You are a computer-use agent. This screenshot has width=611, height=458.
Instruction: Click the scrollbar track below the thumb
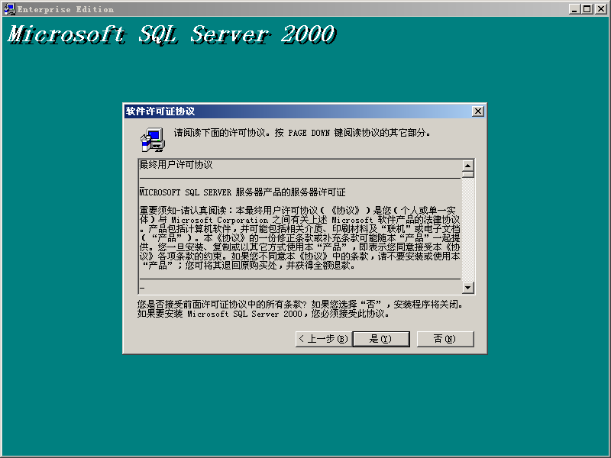click(x=467, y=230)
